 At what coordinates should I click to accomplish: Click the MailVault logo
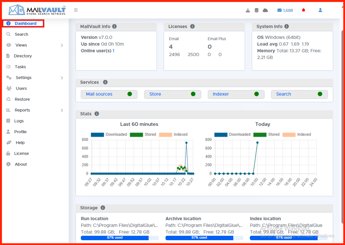coord(37,10)
